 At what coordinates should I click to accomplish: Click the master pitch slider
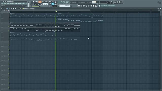pyautogui.click(x=30, y=4)
